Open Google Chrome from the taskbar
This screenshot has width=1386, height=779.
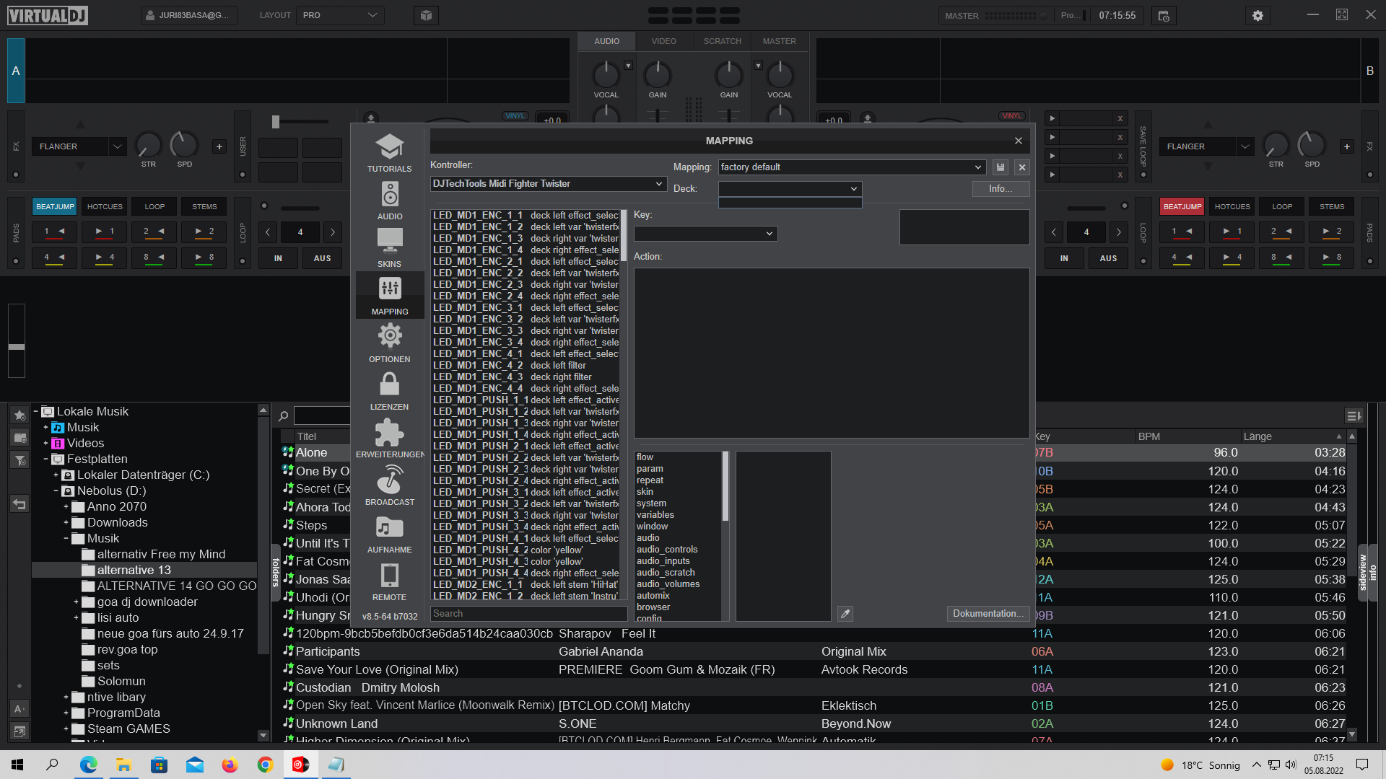pyautogui.click(x=265, y=765)
